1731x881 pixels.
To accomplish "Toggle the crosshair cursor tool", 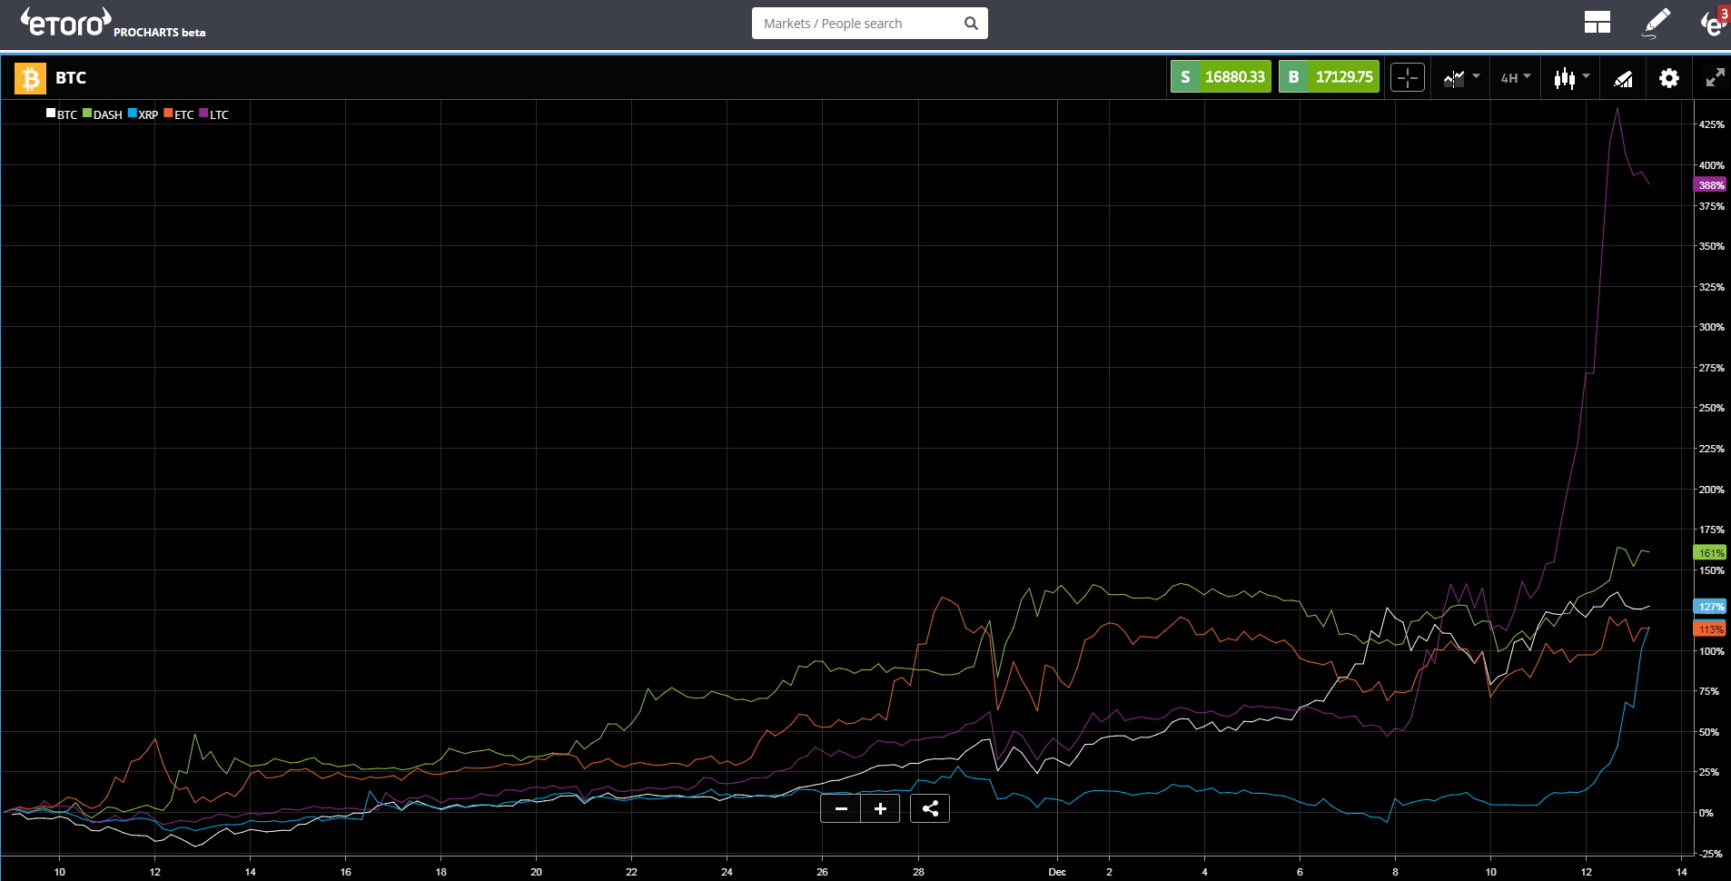I will point(1408,78).
